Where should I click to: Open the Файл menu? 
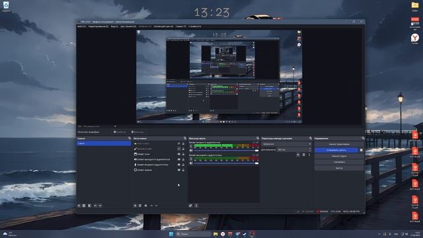81,26
